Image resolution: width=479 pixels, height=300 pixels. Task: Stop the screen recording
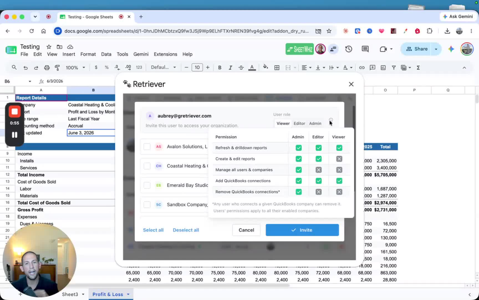point(14,112)
